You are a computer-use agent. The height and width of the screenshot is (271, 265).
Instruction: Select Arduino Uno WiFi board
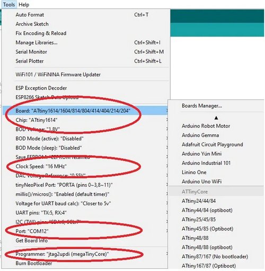coord(216,182)
